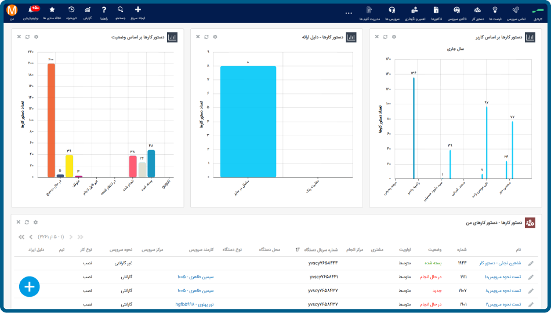551x313 pixels.
Task: Edit row تست نحوه سرویس۸ via pencil icon
Action: click(531, 291)
